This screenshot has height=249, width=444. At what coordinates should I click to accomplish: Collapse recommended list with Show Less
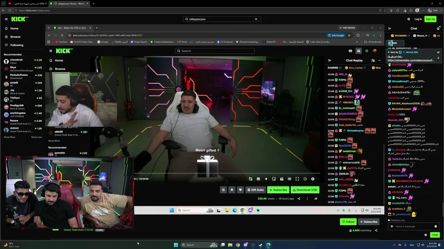click(36, 137)
